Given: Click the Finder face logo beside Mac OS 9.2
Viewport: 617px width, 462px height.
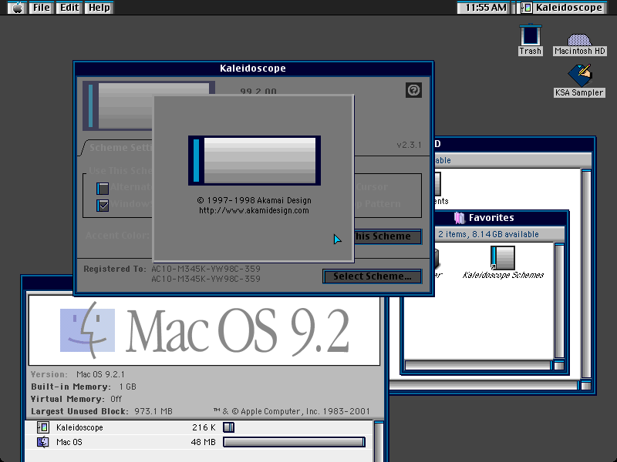Looking at the screenshot, I should (x=87, y=330).
